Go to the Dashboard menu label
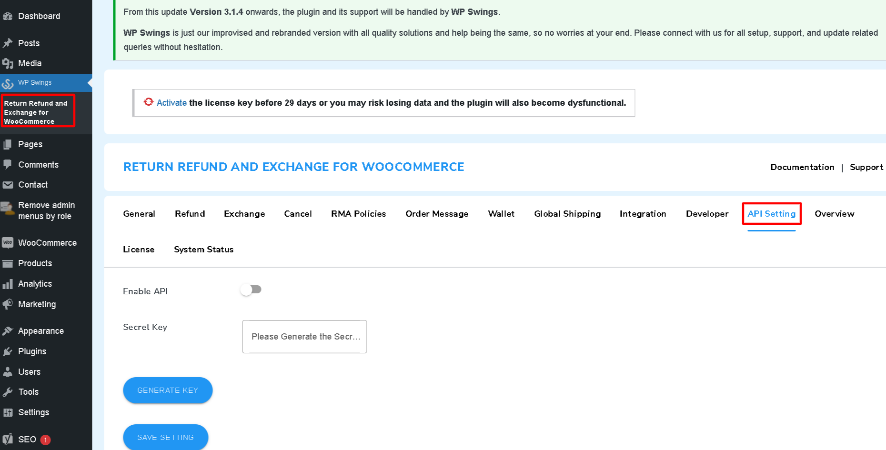 (x=39, y=16)
